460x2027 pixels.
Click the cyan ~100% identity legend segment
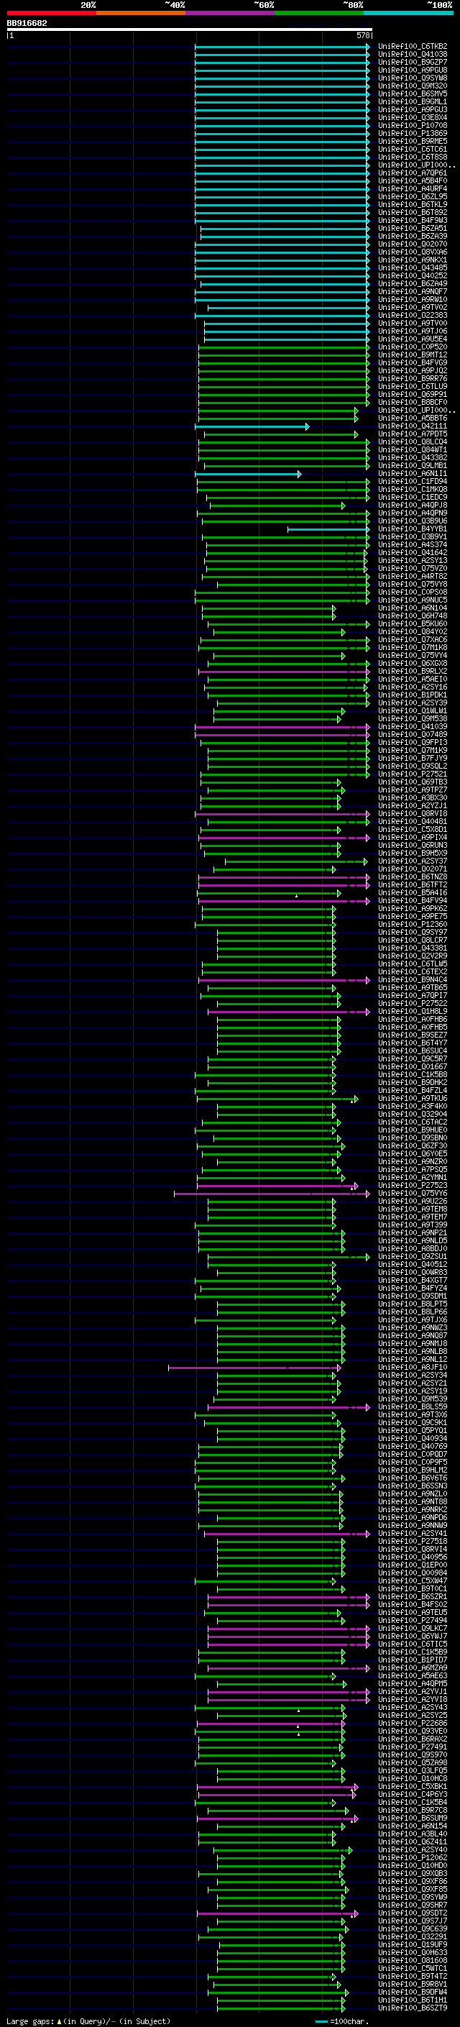tap(408, 13)
